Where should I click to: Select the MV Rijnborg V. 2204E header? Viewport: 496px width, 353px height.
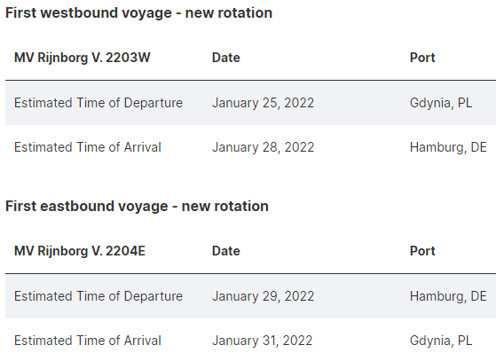tap(80, 251)
